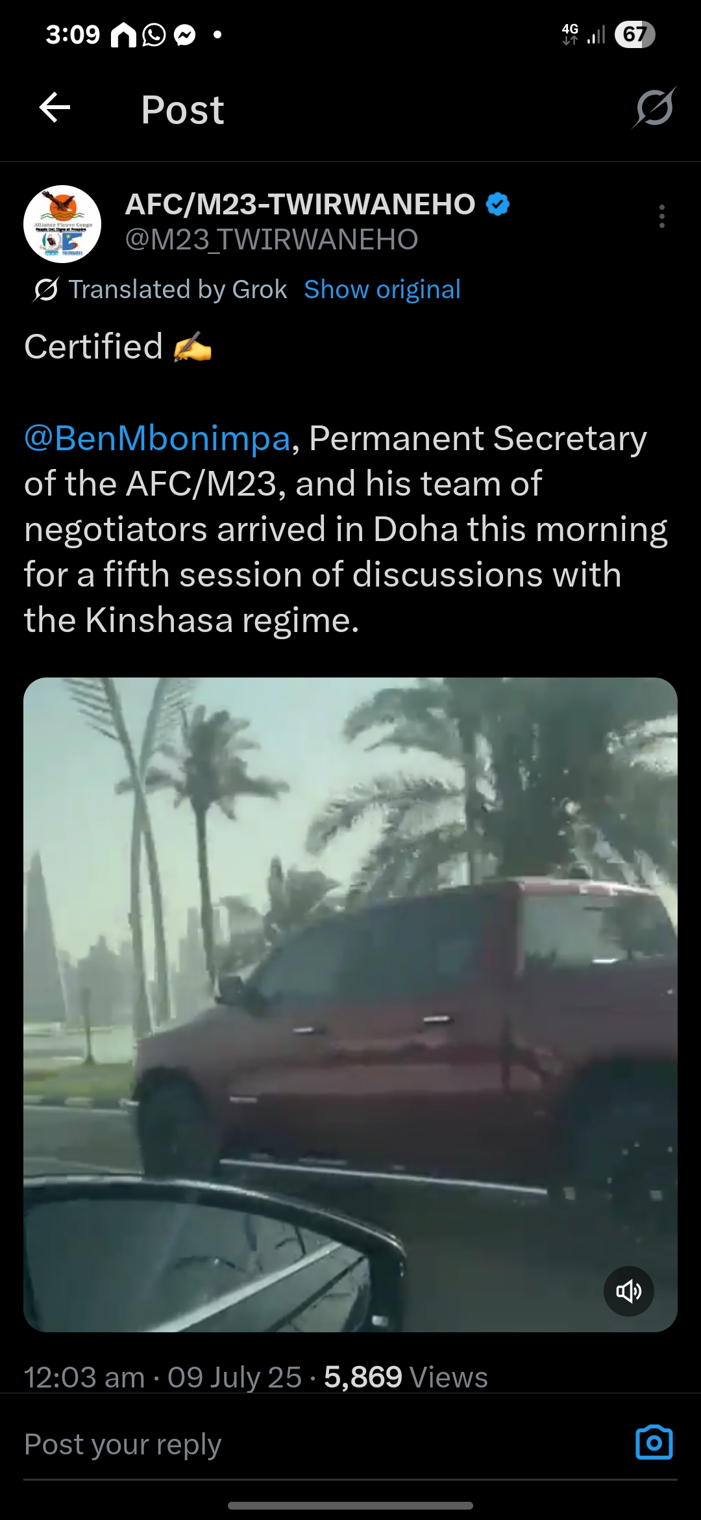Tap the blue verified badge

(498, 204)
